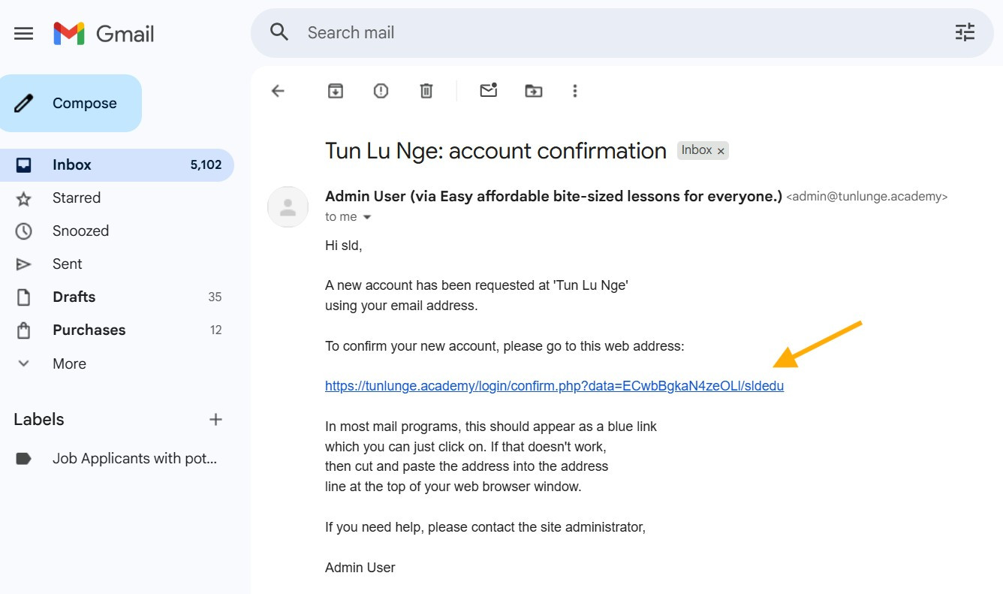Archive this email
This screenshot has width=1003, height=594.
[x=335, y=91]
